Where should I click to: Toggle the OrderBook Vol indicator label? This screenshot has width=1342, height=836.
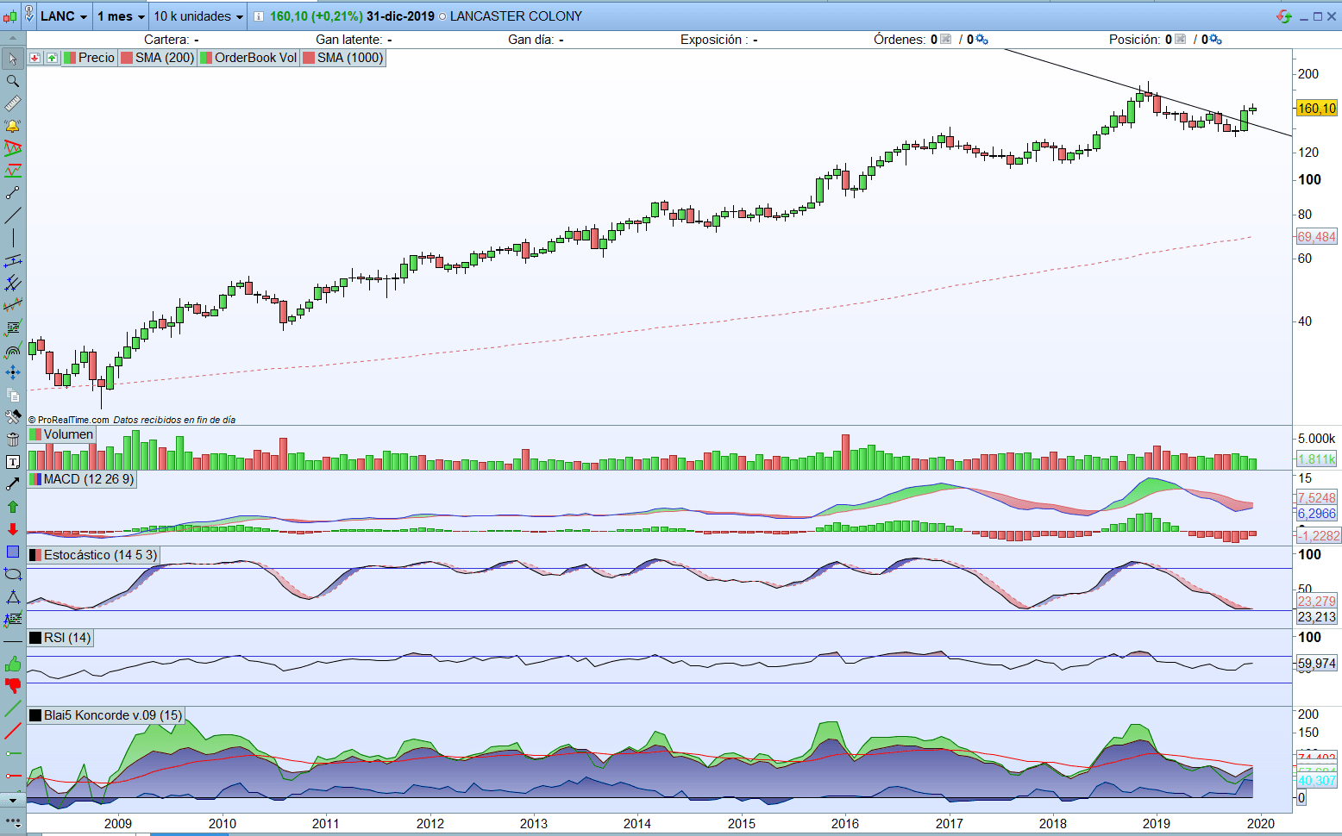click(248, 58)
